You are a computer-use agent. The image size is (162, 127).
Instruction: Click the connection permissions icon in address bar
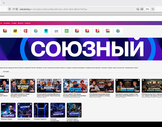pyautogui.click(x=14, y=9)
